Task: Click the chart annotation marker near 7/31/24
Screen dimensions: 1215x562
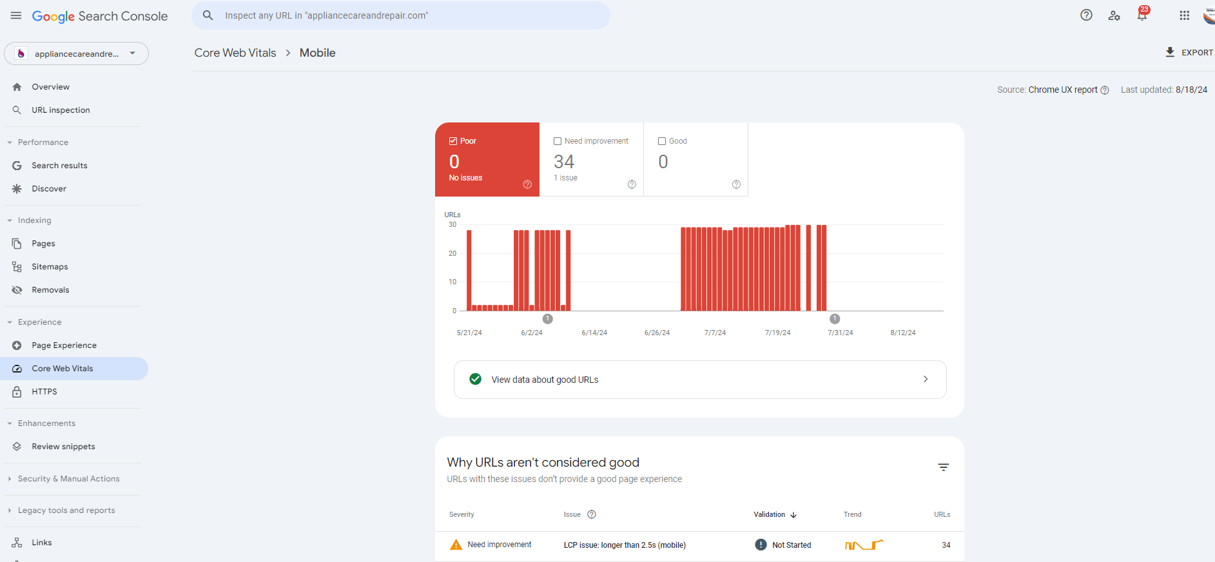Action: tap(835, 319)
